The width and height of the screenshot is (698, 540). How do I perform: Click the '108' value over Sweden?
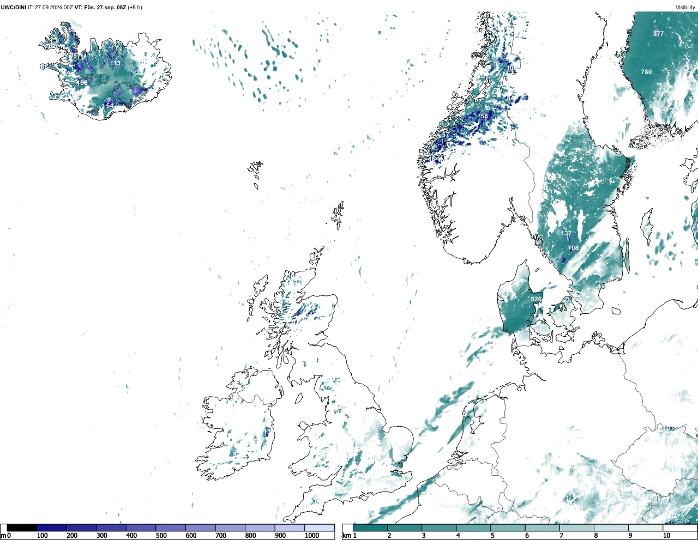[x=573, y=248]
